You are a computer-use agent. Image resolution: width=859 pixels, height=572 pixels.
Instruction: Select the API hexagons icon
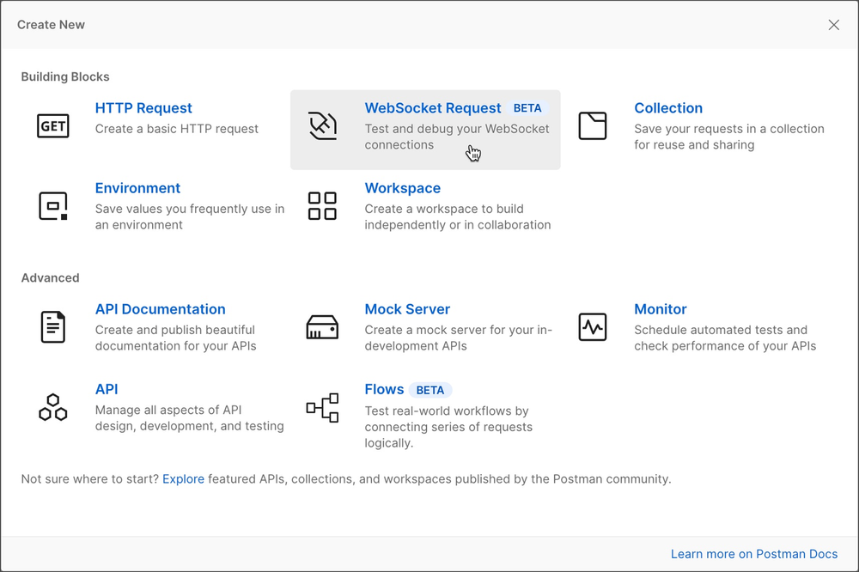click(53, 408)
